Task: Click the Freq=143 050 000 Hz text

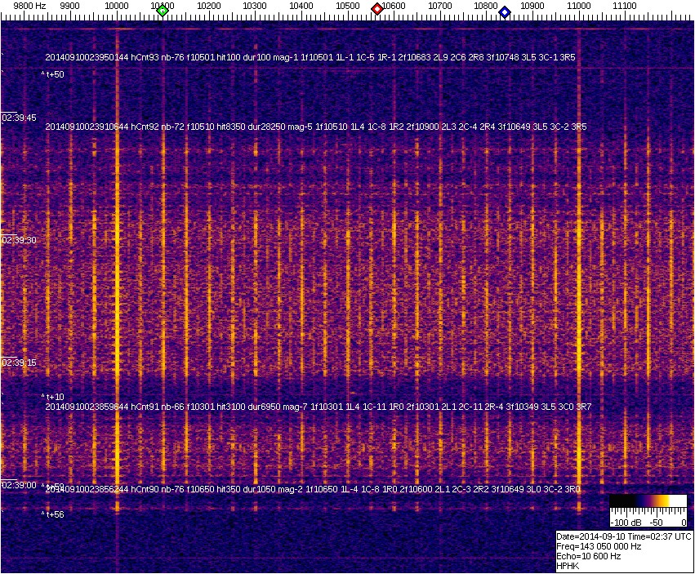Action: (598, 546)
